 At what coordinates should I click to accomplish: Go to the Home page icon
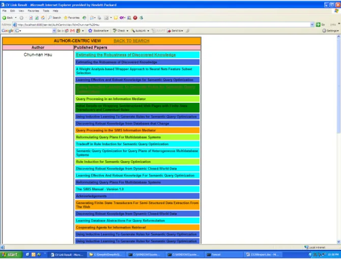point(43,18)
